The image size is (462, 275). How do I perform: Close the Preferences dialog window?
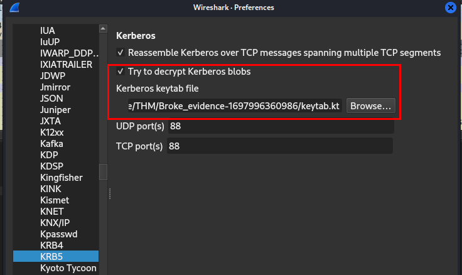pos(451,8)
